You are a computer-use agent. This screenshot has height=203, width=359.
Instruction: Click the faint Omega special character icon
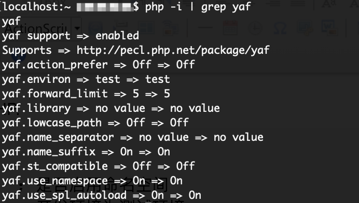point(280,28)
